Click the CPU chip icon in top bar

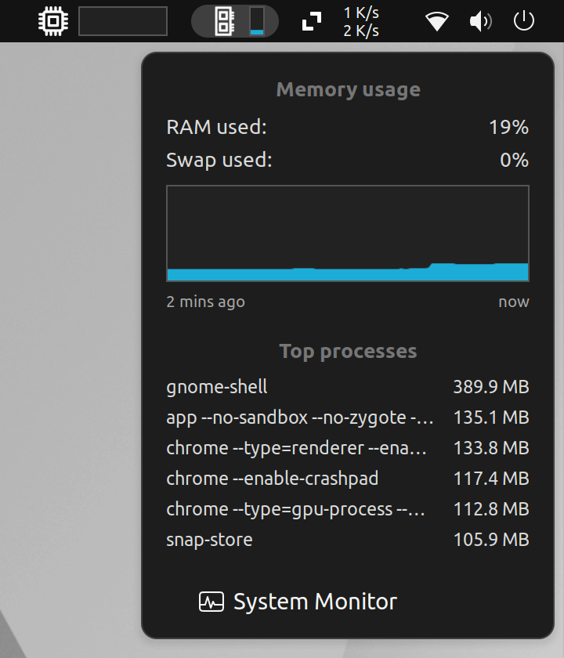tap(53, 21)
